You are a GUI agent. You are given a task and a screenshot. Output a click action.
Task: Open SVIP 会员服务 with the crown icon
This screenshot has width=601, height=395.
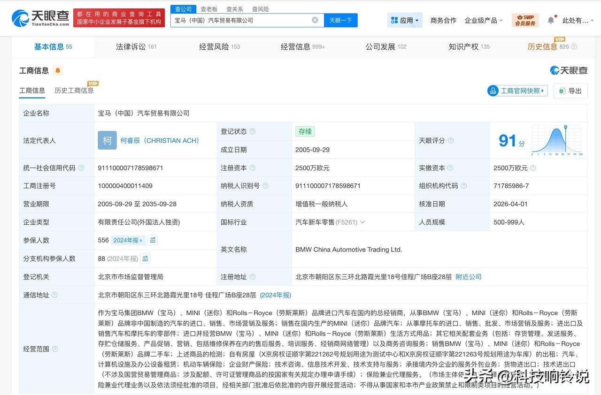click(525, 20)
